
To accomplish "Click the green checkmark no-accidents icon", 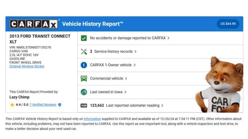I will click(84, 38).
